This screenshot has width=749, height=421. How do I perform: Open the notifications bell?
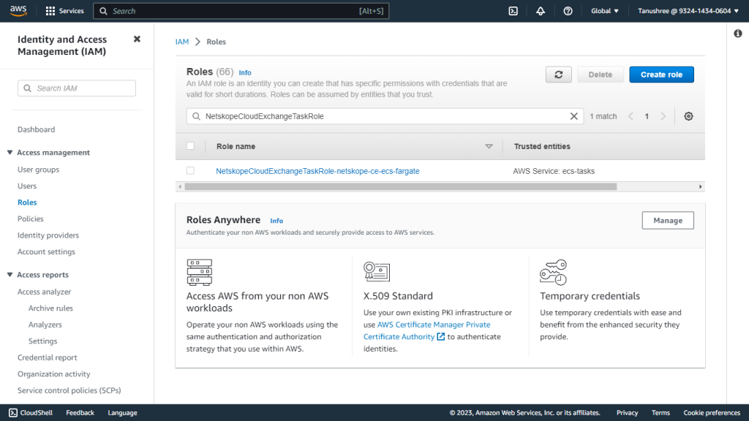(x=541, y=11)
